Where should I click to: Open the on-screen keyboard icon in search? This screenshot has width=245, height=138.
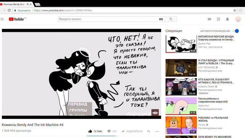(x=161, y=19)
